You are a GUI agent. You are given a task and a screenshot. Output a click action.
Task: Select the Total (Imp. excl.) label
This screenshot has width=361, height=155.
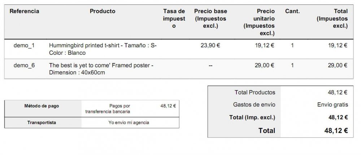[x=252, y=118]
